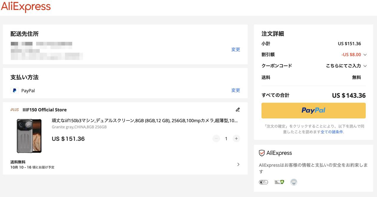Click the AliExpress shield security icon

[x=262, y=153]
